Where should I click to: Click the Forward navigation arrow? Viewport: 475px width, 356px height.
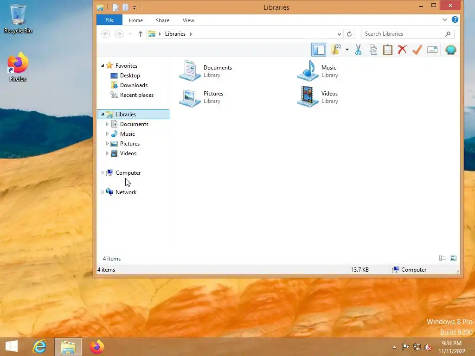(x=119, y=33)
